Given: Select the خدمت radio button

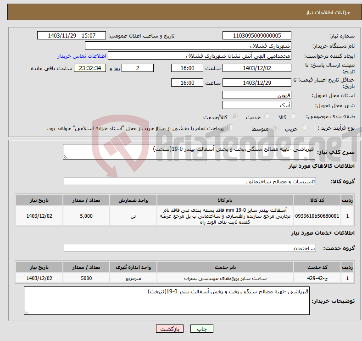Looking at the screenshot, I should [x=267, y=116].
